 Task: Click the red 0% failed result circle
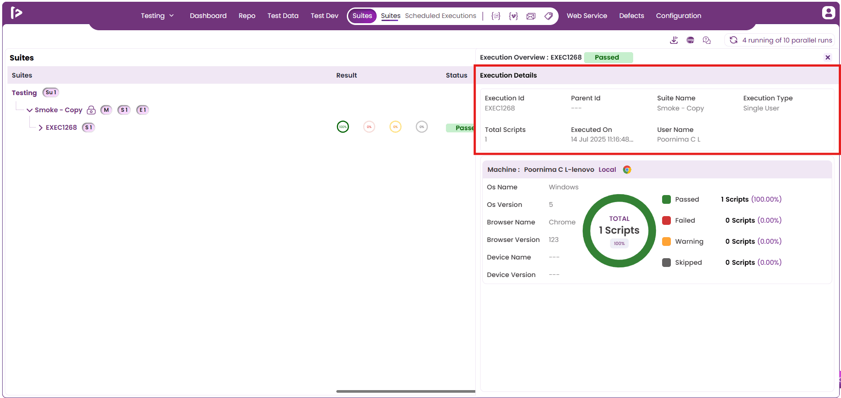point(369,127)
